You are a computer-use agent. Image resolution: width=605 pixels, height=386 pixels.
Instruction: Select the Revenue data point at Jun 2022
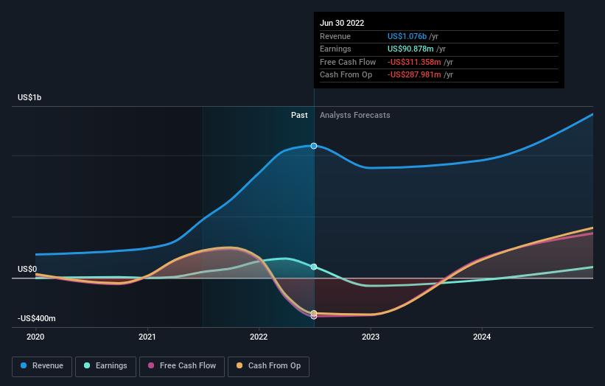[x=314, y=146]
